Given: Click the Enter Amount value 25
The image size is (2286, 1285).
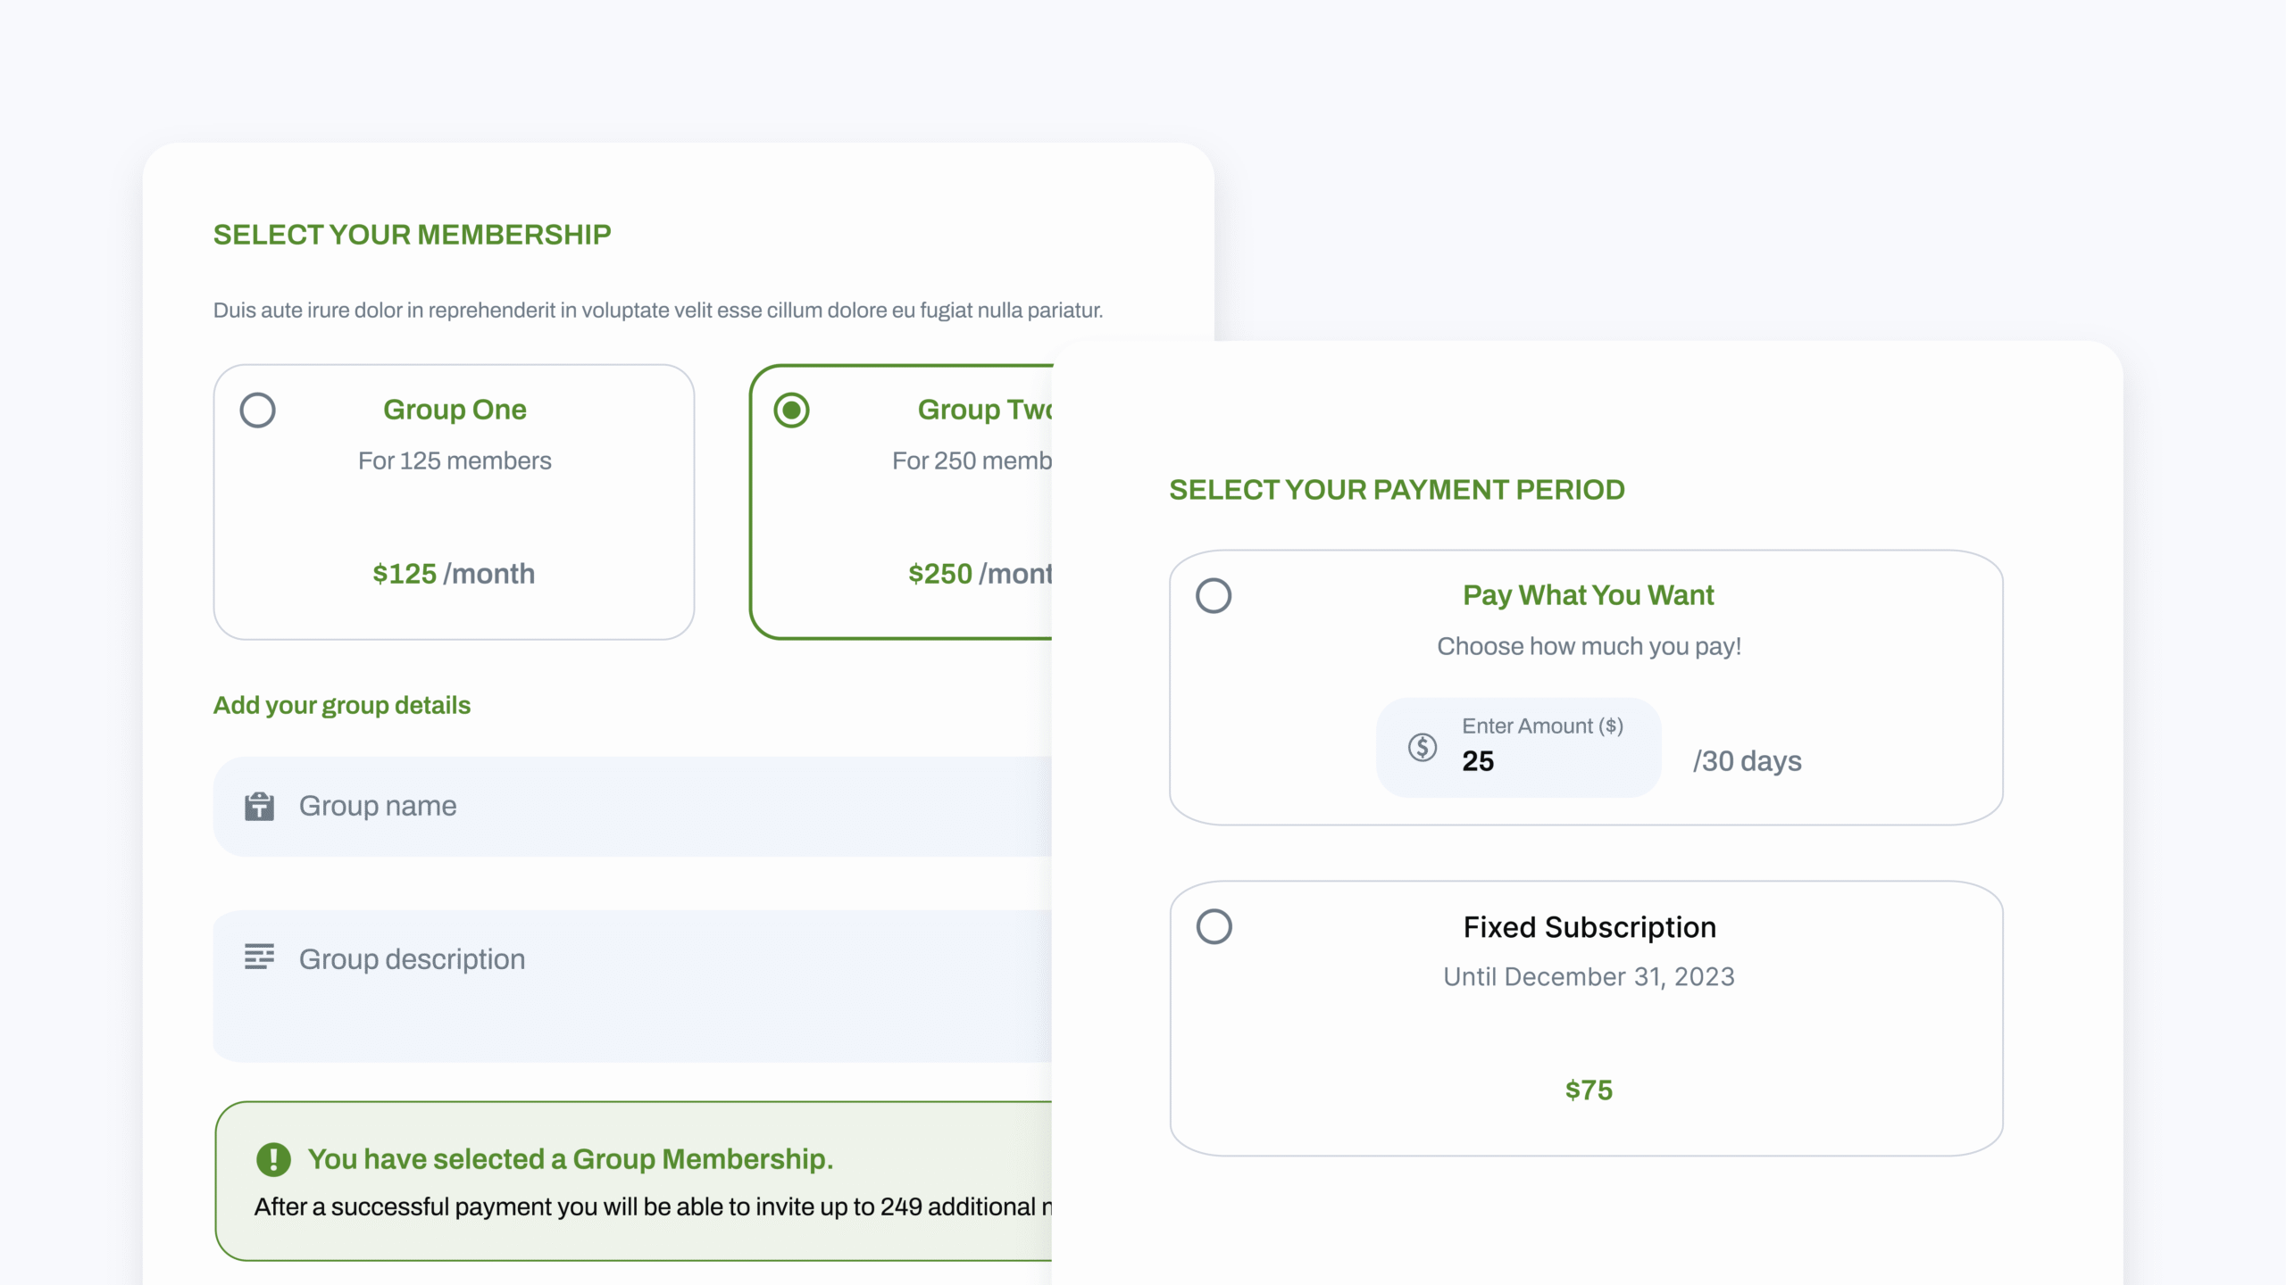Looking at the screenshot, I should [x=1478, y=761].
